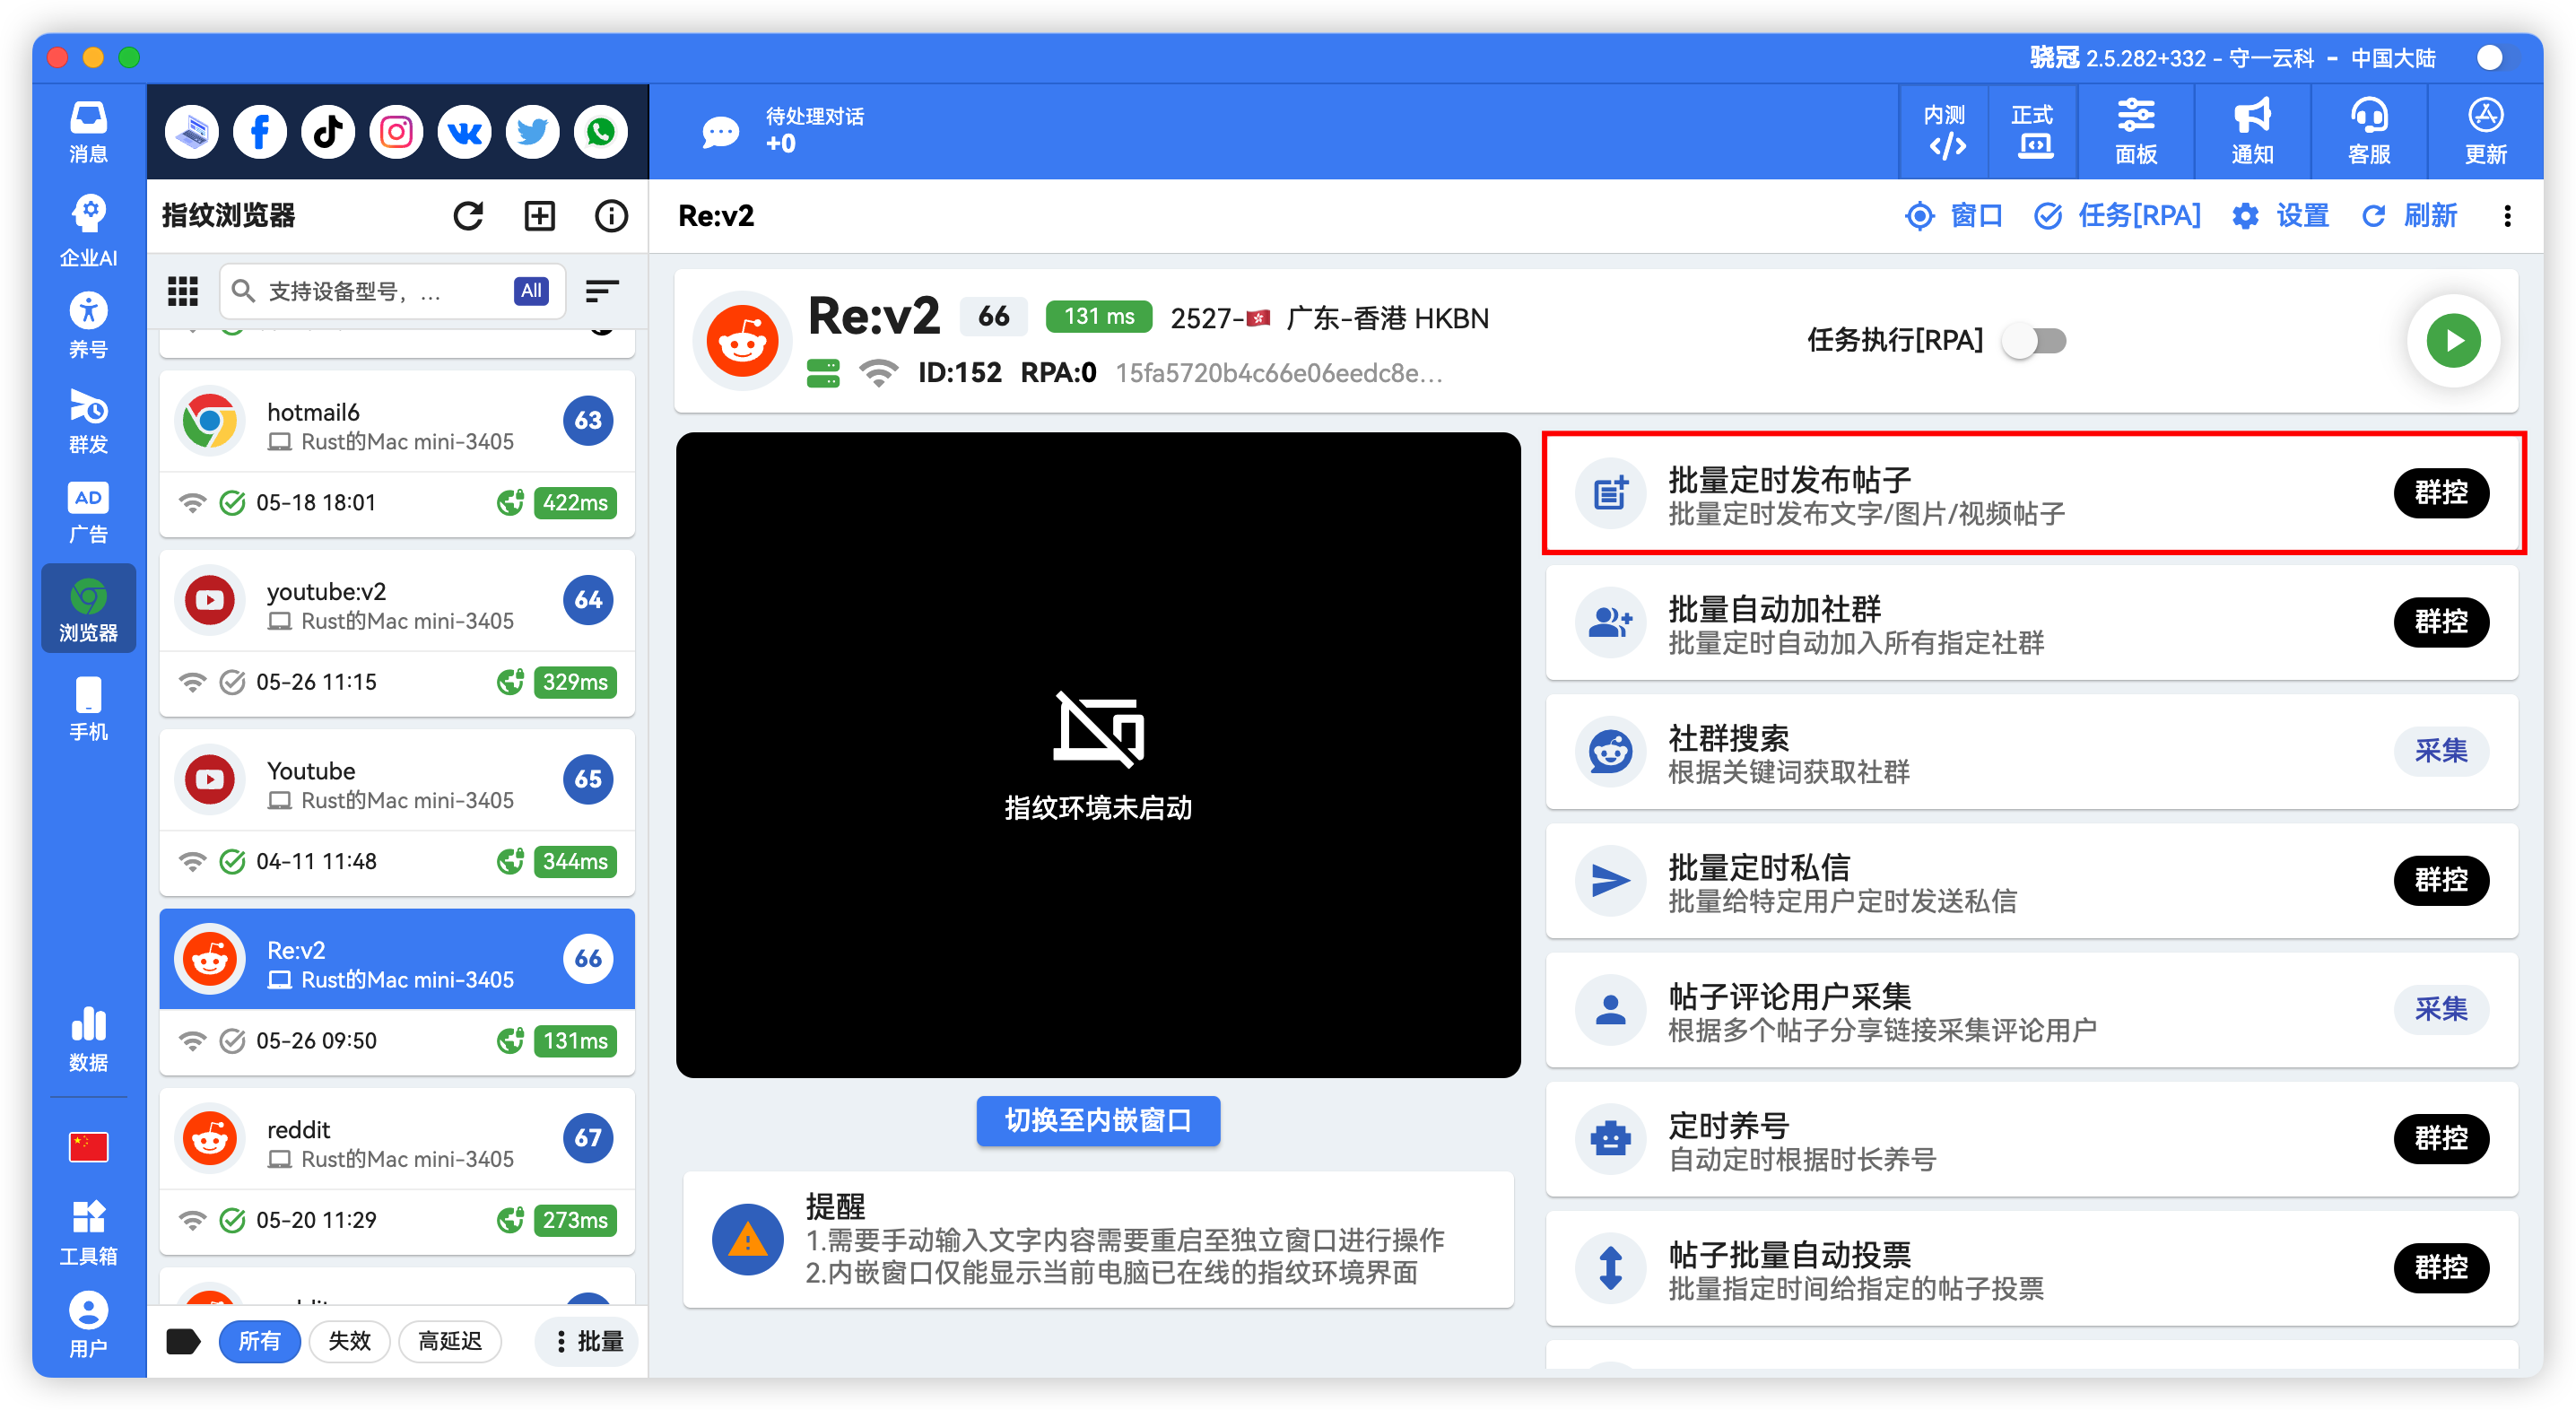Screen dimensions: 2576x1410
Task: Open the info icon in 指纹浏览器 header
Action: click(x=611, y=216)
